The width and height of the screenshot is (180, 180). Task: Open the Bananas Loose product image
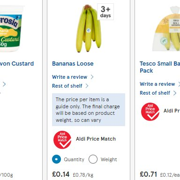click(89, 29)
